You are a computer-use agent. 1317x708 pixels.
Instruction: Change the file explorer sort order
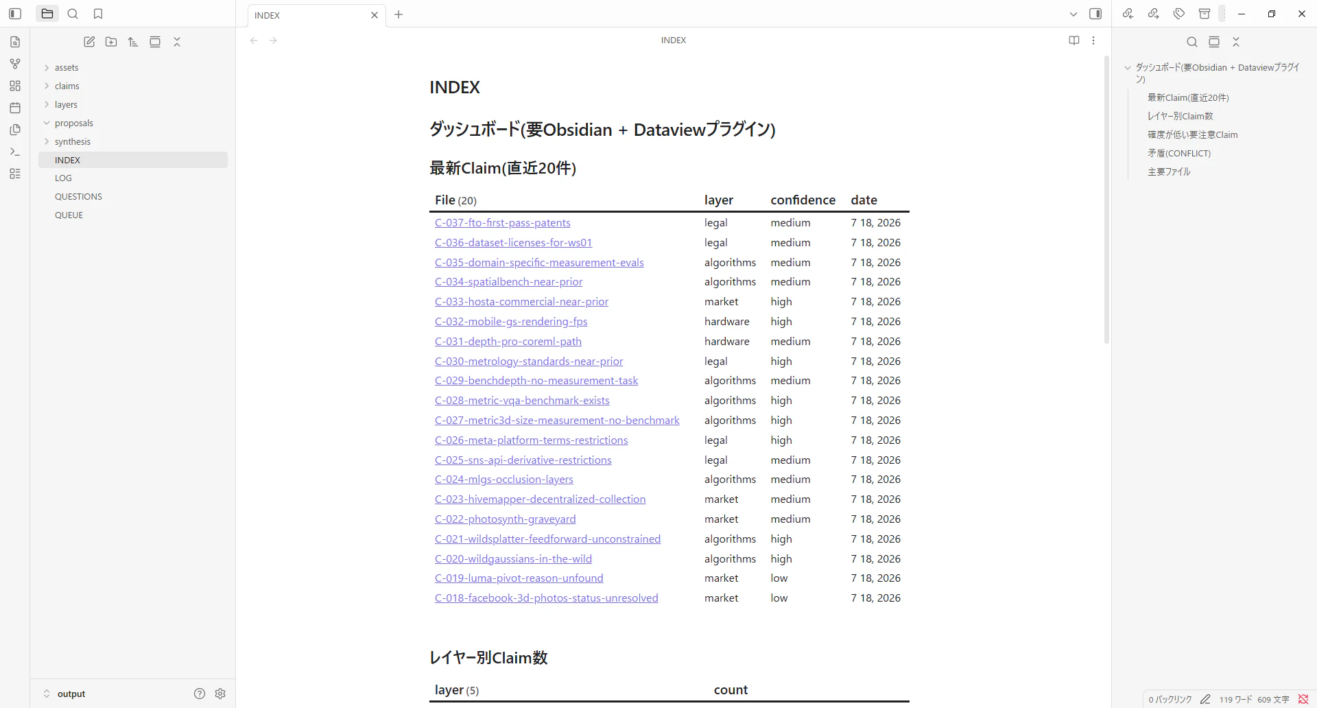pyautogui.click(x=133, y=42)
